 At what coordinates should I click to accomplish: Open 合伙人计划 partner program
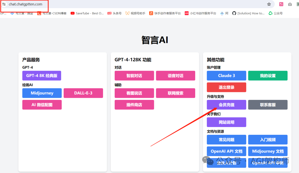226,163
